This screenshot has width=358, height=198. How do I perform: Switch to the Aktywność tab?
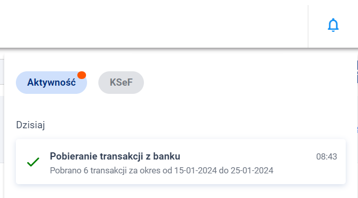coord(51,82)
